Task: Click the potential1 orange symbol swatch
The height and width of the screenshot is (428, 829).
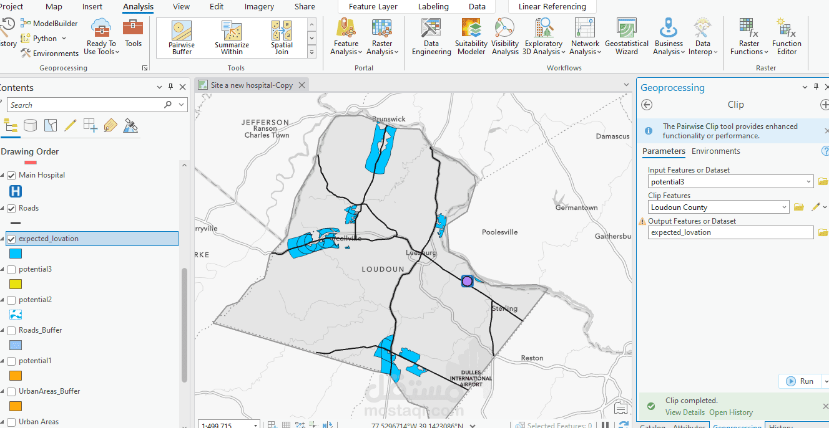Action: point(16,376)
